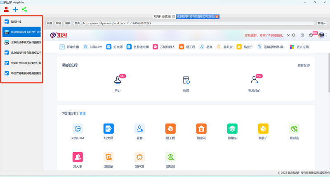Screen dimensions: 330x177
Task: Switch to the 知淘科技(宜搭) tab
Action: pos(162,17)
